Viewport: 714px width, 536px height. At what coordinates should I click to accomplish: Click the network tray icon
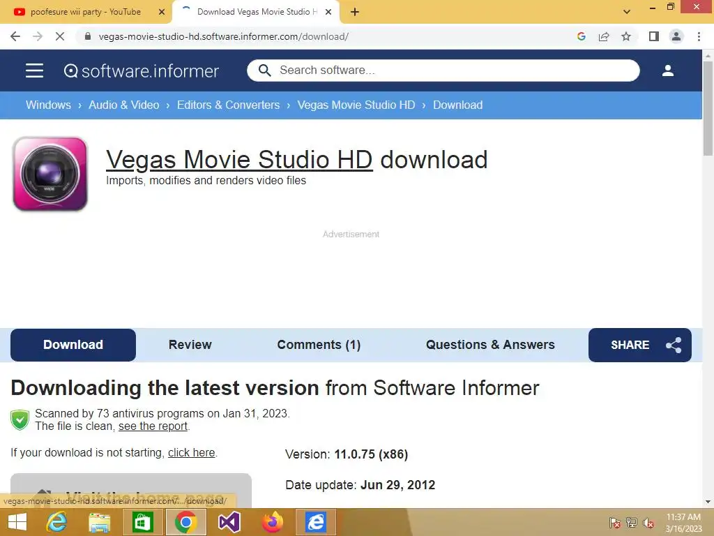click(x=632, y=523)
